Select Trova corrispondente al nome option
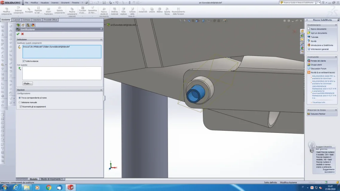Viewport: 340px width, 191px height. (20, 98)
